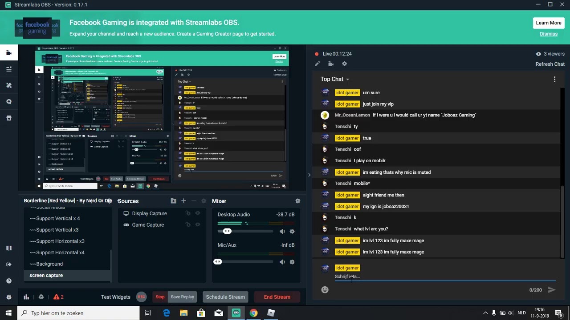
Task: Click Refresh Chat
Action: (x=550, y=64)
